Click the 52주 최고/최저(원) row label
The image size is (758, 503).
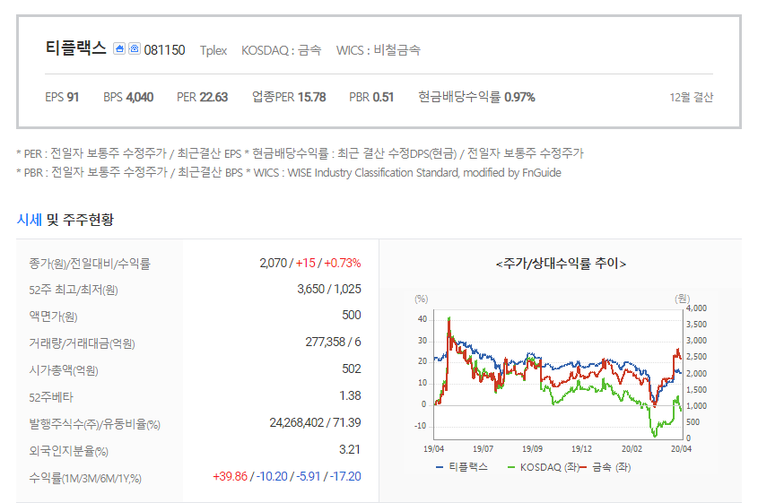click(73, 290)
